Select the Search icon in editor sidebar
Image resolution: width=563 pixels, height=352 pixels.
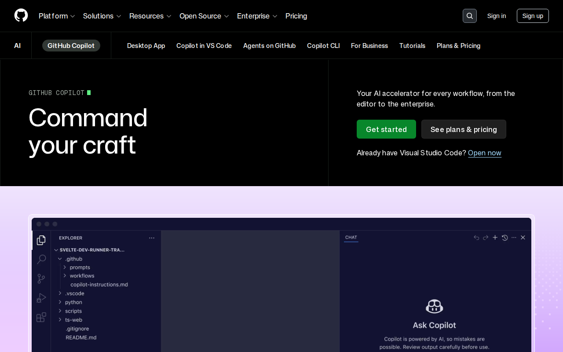(41, 260)
